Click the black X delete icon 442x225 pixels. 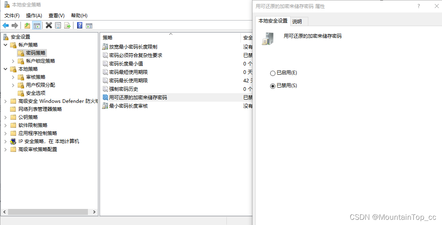tap(49, 26)
